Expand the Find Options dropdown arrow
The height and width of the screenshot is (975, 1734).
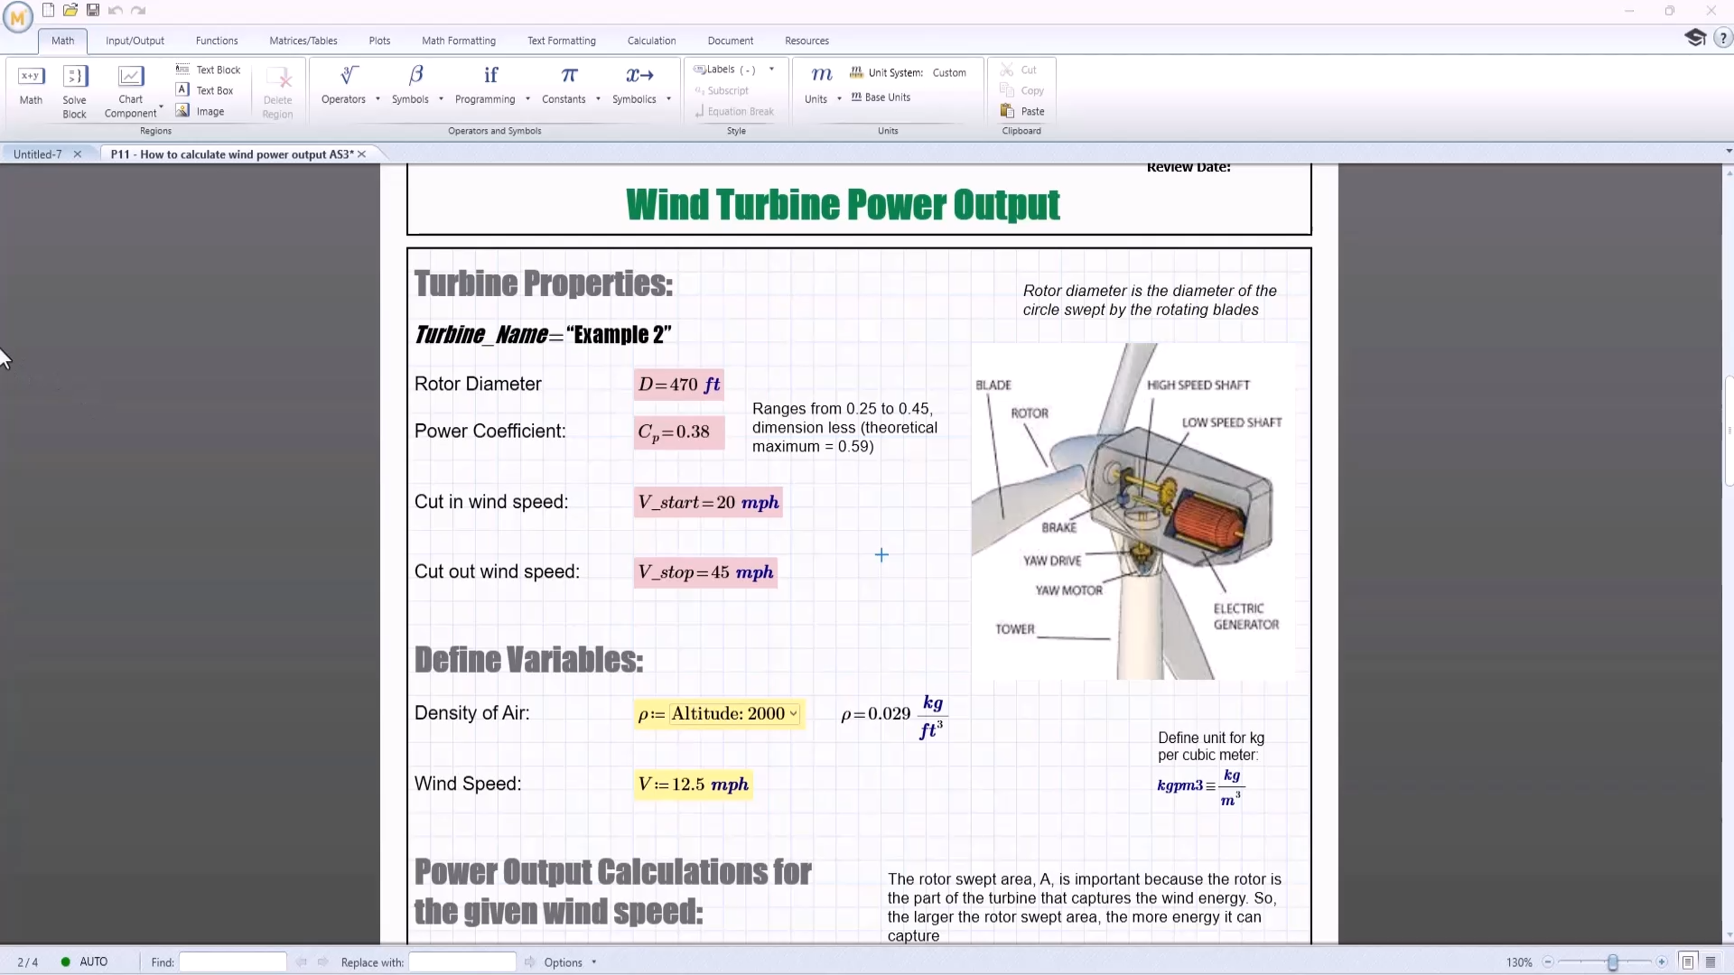coord(593,962)
